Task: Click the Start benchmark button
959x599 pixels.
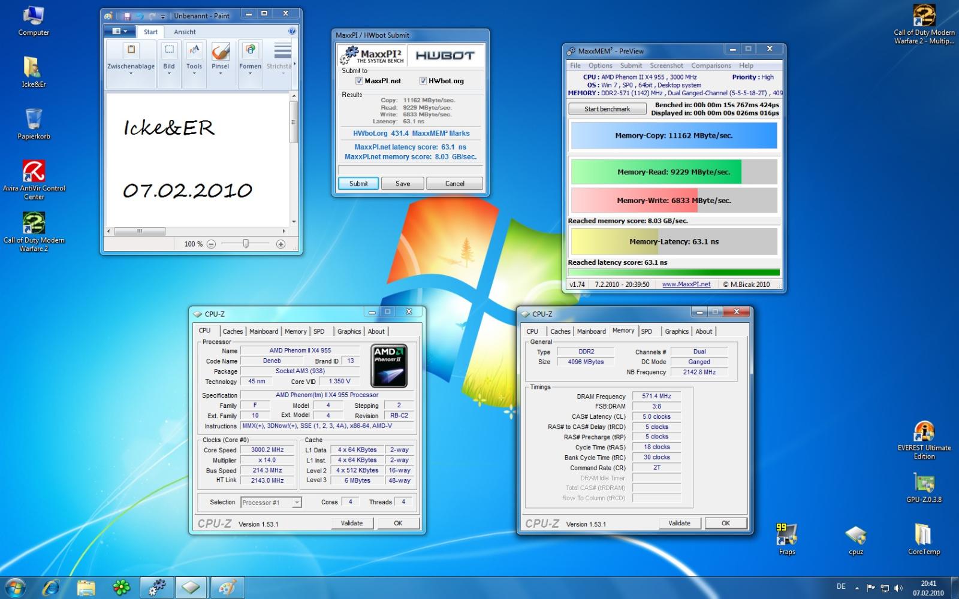Action: click(x=607, y=109)
